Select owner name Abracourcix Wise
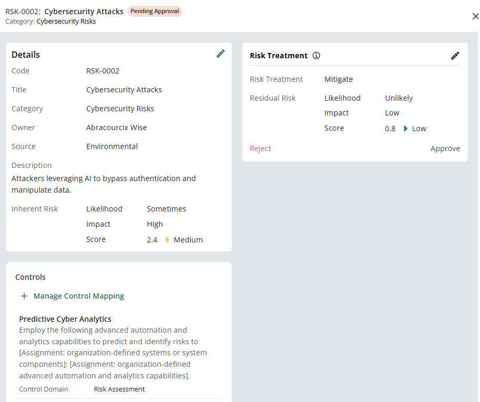Image resolution: width=480 pixels, height=402 pixels. (116, 128)
